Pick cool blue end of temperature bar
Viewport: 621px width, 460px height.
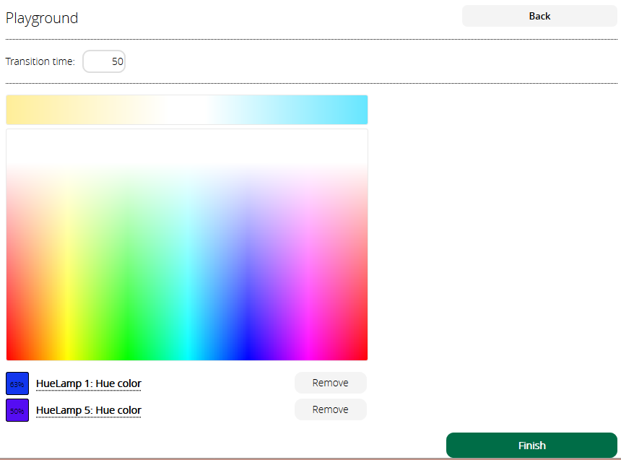(x=360, y=110)
